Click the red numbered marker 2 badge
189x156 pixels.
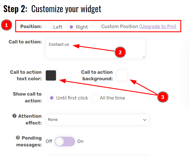coord(120,52)
